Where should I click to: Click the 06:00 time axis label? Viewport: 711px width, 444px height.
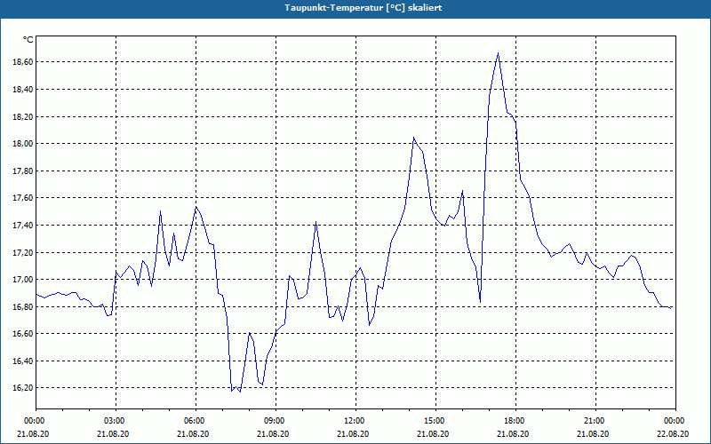click(x=196, y=421)
